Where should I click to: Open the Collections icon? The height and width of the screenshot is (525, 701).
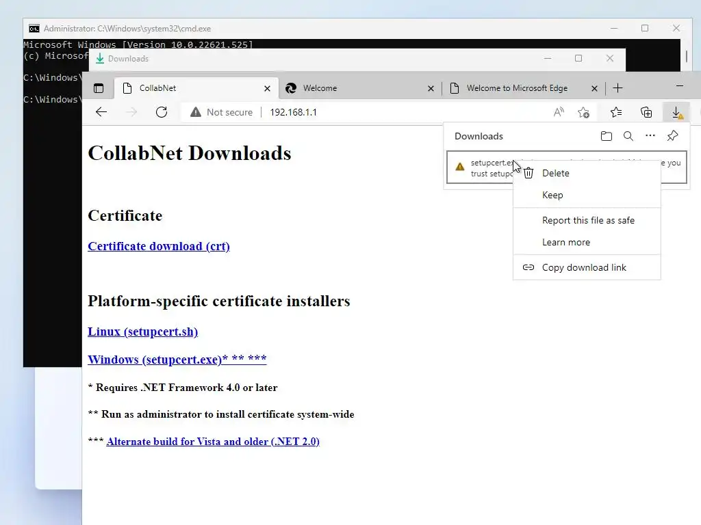tap(646, 112)
